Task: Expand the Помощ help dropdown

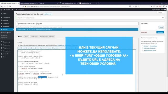Action: (x=160, y=12)
